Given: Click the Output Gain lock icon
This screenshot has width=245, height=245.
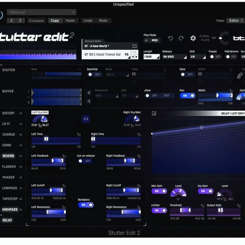Looking at the screenshot, I should 239,206.
